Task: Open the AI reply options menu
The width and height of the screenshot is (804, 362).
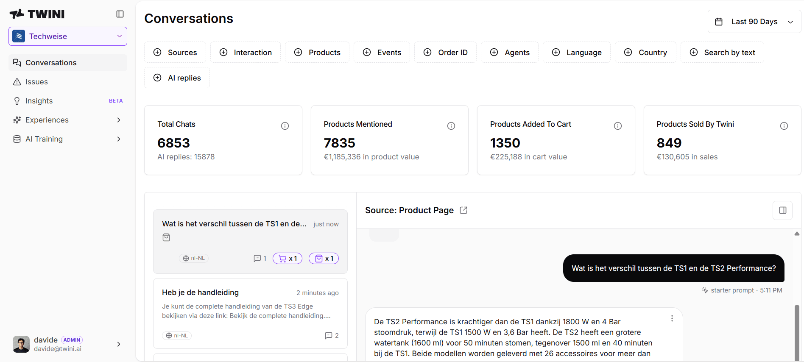Action: pyautogui.click(x=672, y=319)
